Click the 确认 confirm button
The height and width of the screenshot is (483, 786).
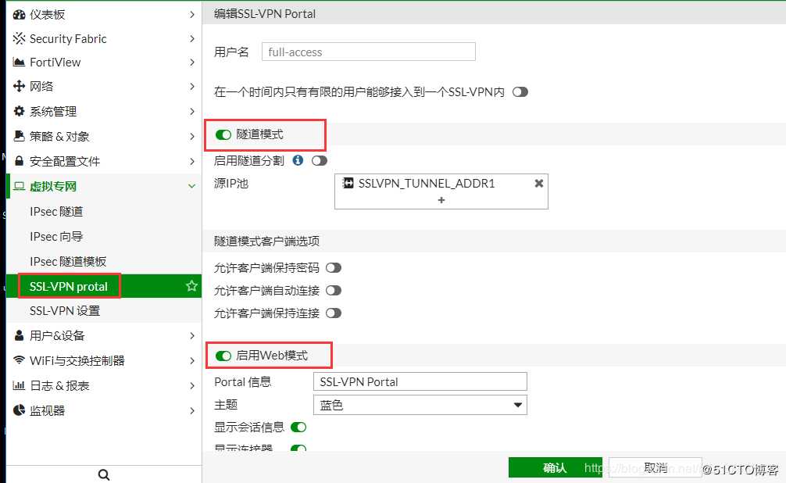point(556,467)
